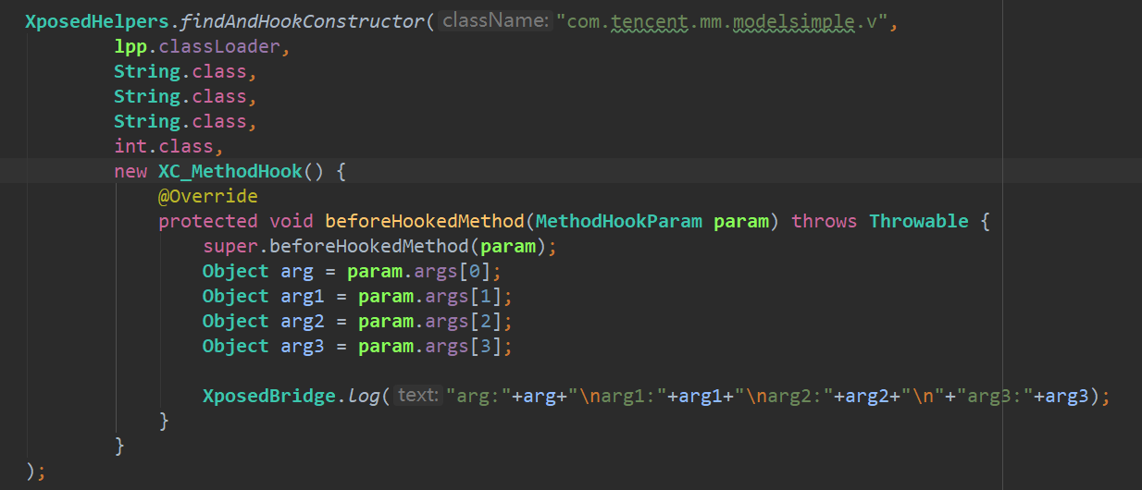The image size is (1142, 490).
Task: Click beforeHookedMethod method declaration name
Action: click(424, 221)
